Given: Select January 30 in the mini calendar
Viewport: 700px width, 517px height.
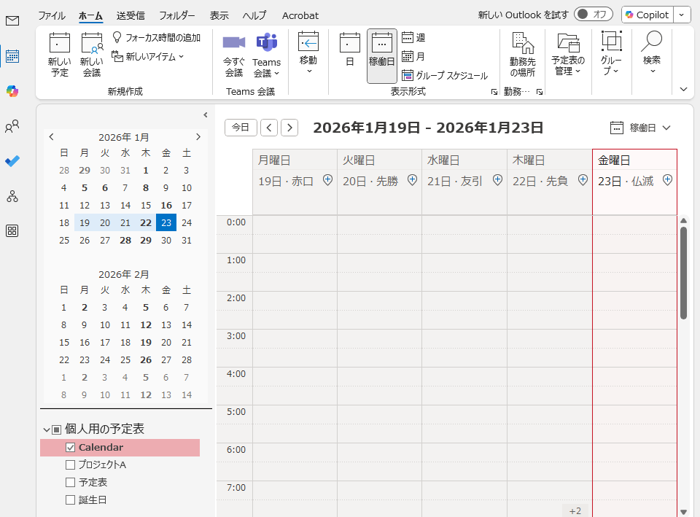Looking at the screenshot, I should coord(166,239).
